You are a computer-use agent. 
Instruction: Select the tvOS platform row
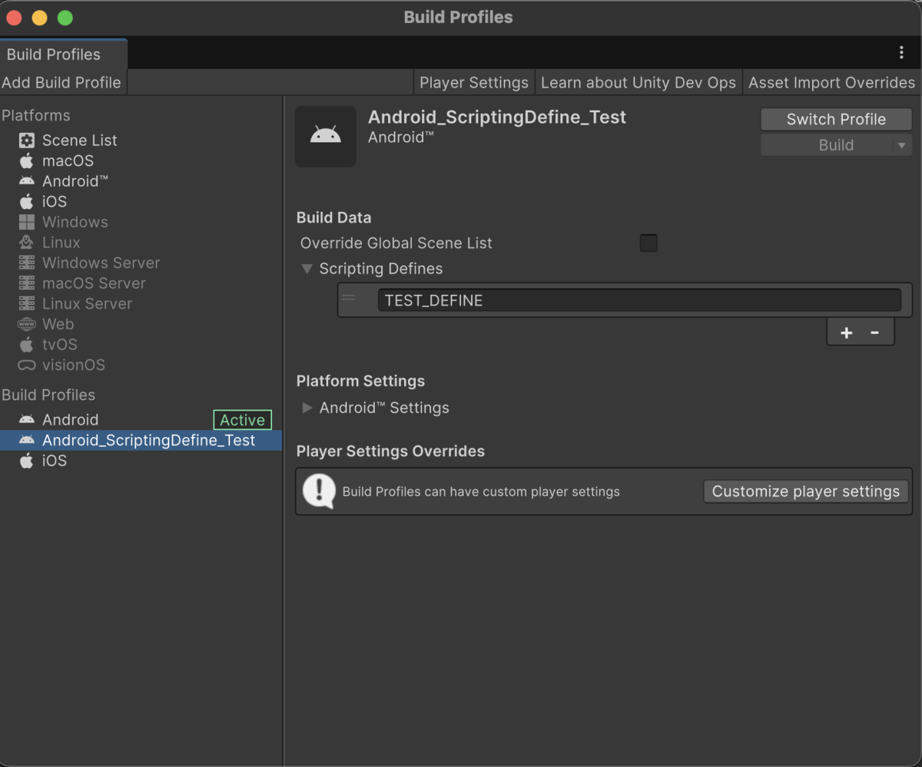pyautogui.click(x=141, y=344)
